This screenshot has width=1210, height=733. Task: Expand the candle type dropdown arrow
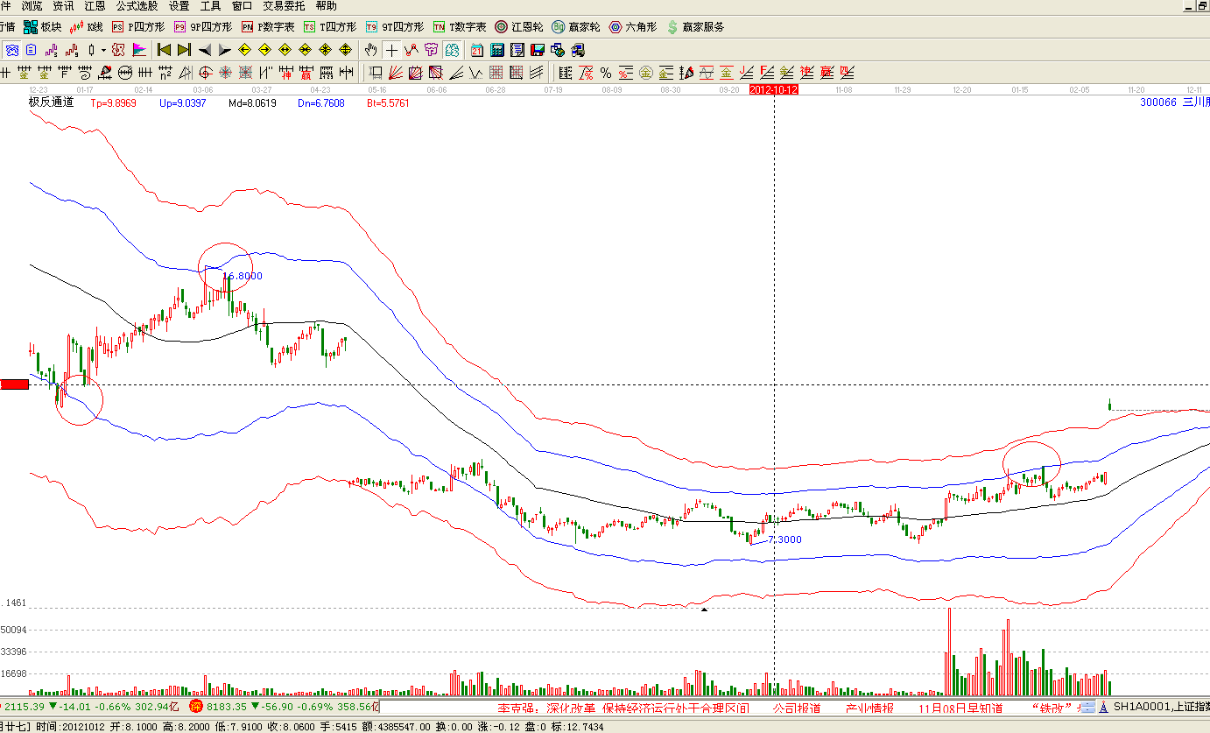[103, 50]
